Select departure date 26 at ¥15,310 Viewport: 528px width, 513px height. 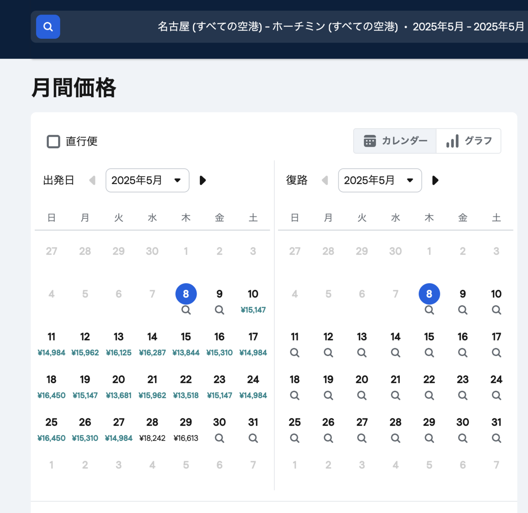85,429
